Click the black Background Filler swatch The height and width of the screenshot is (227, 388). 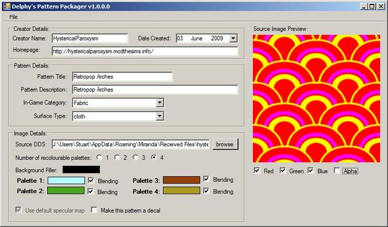pyautogui.click(x=81, y=170)
